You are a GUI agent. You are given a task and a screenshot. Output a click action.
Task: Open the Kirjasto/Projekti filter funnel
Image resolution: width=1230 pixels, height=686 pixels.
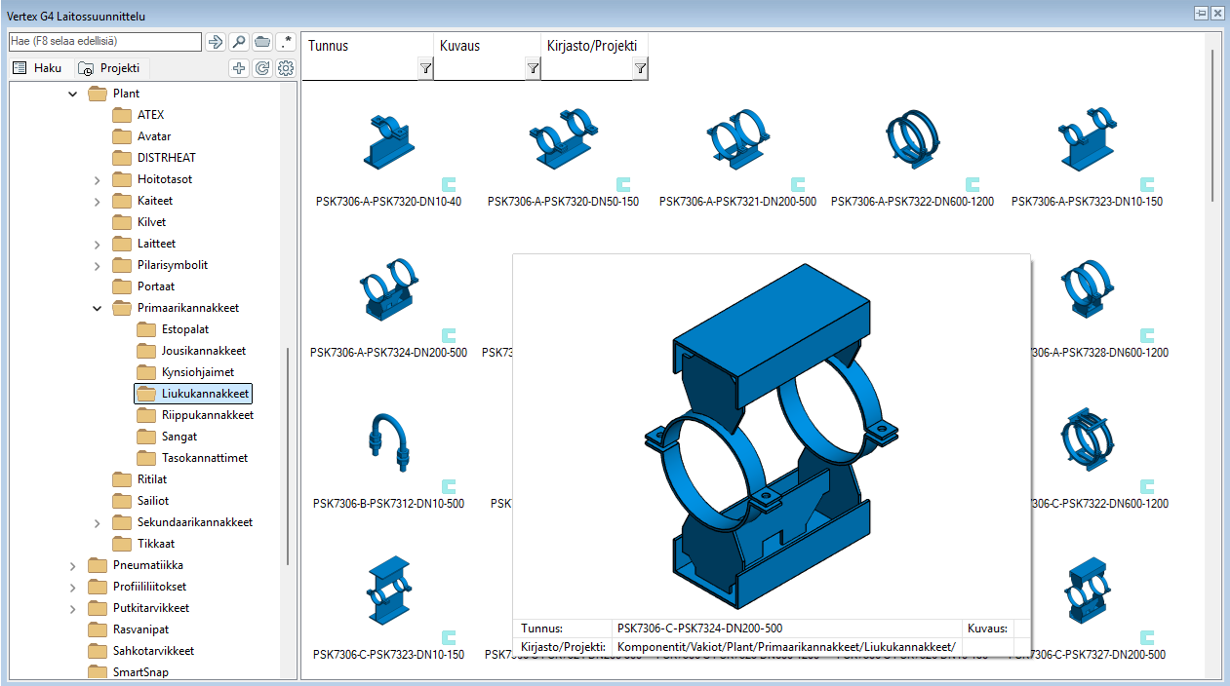[640, 68]
